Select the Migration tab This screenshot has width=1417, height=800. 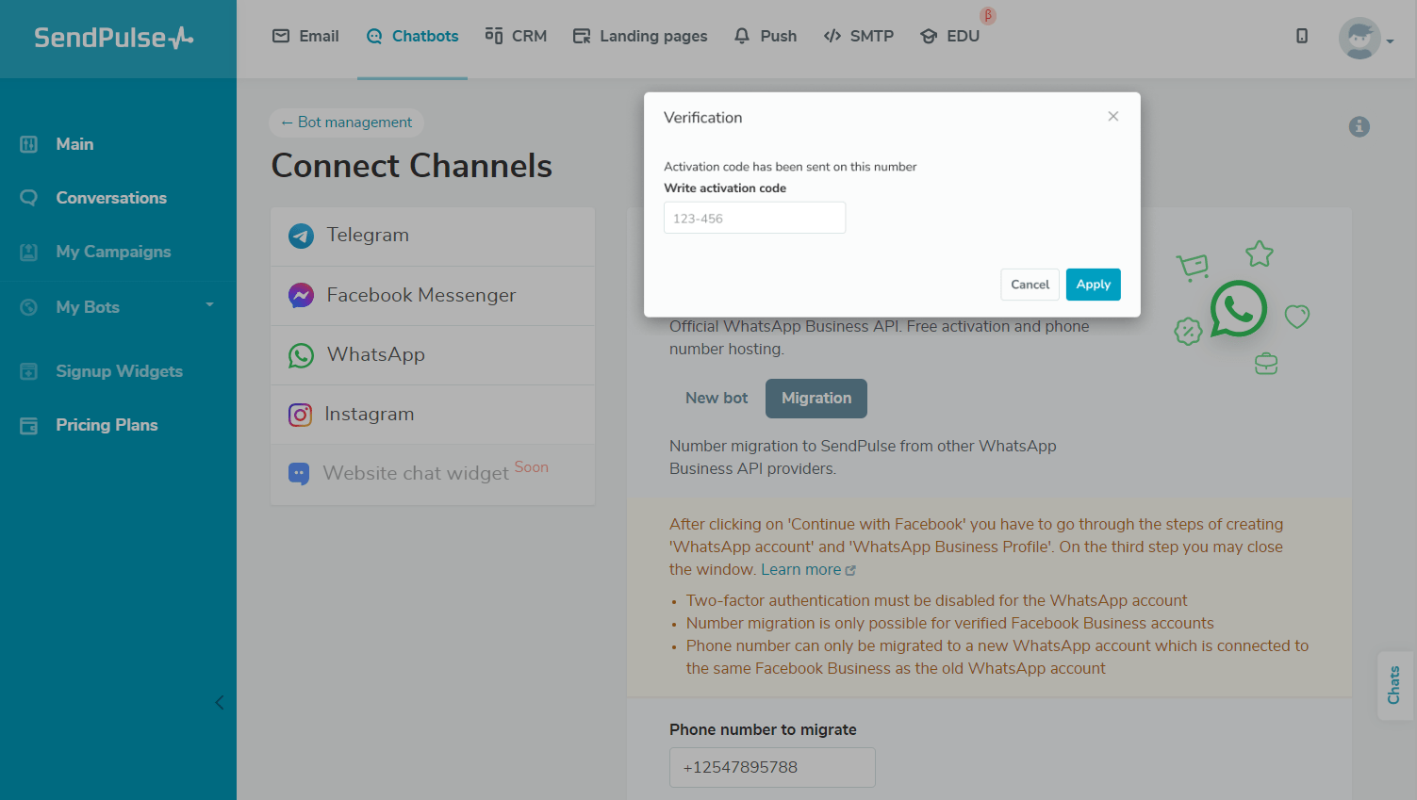pyautogui.click(x=816, y=399)
